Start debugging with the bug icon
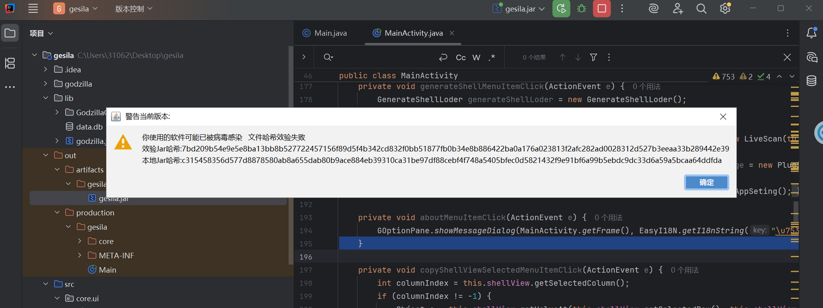The height and width of the screenshot is (308, 823). (582, 9)
